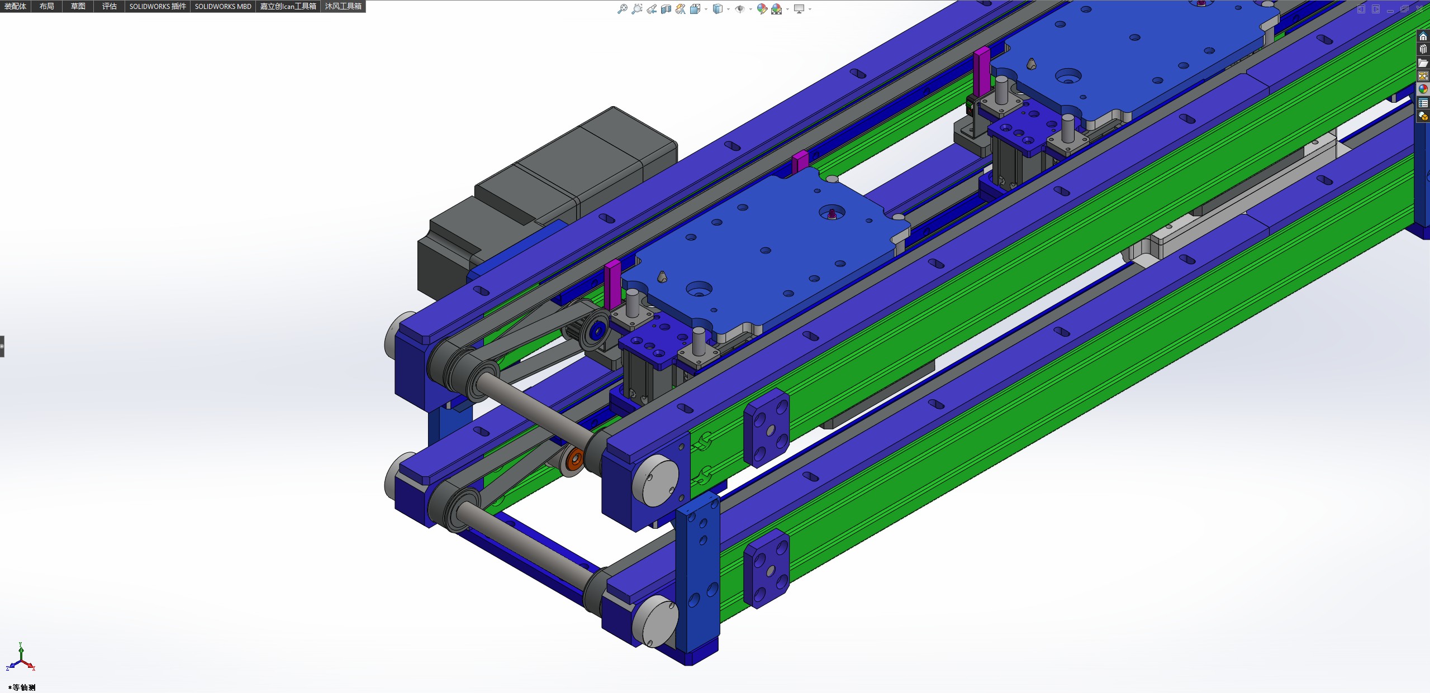The image size is (1430, 693).
Task: Open the SOLIDWORKS Resources home icon
Action: 1423,36
